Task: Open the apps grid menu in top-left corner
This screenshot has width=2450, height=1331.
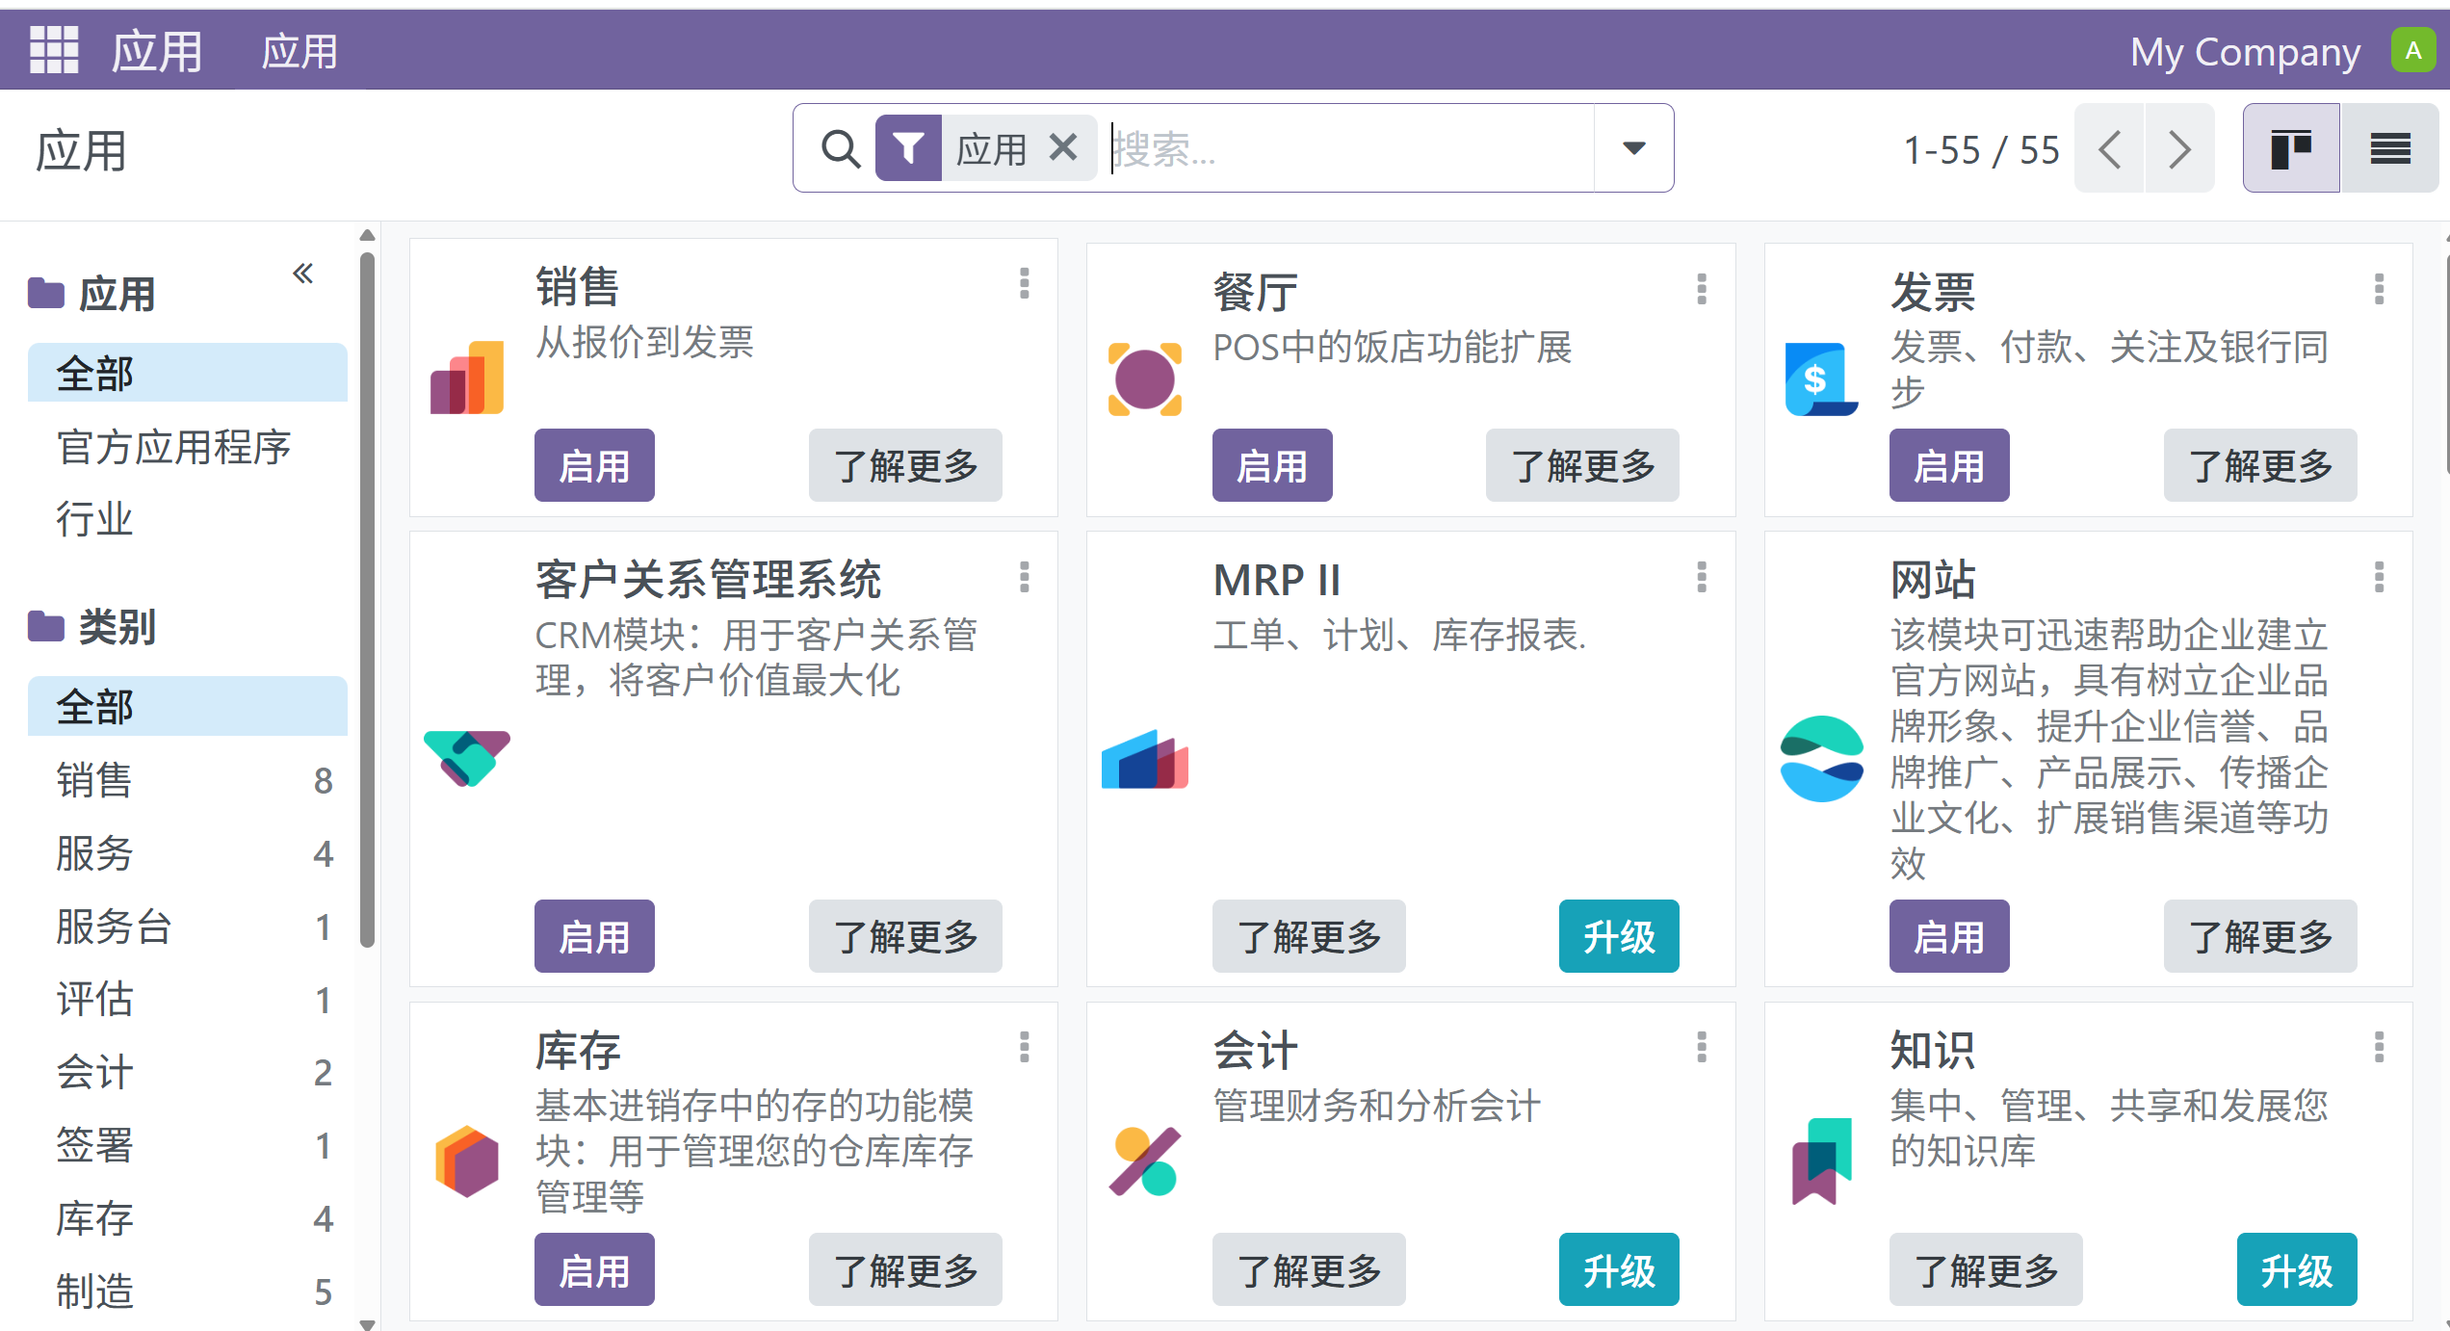Action: coord(54,49)
